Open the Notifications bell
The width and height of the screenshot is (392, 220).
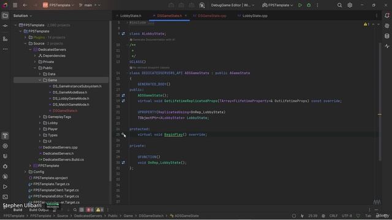[x=387, y=16]
